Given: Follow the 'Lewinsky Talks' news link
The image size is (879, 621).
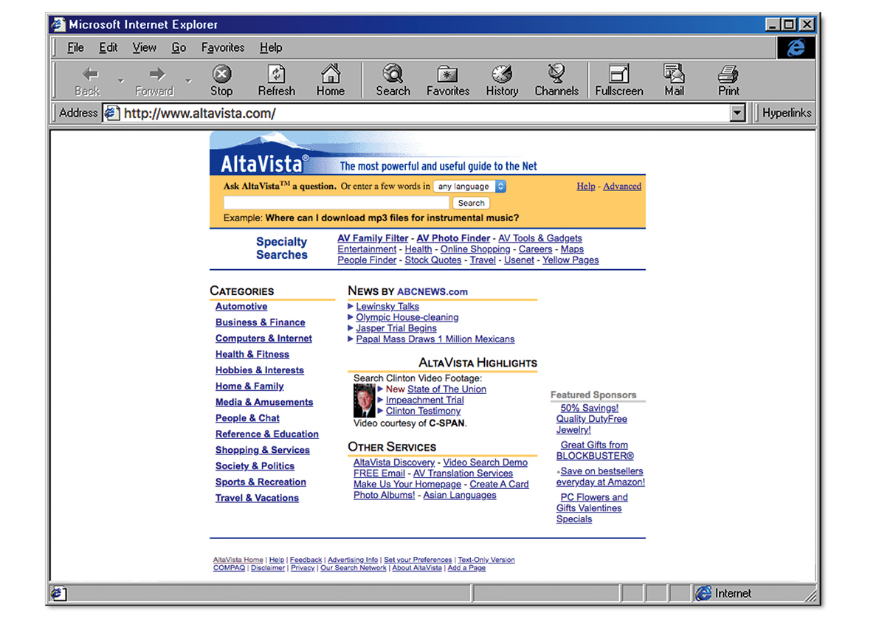Looking at the screenshot, I should (388, 306).
